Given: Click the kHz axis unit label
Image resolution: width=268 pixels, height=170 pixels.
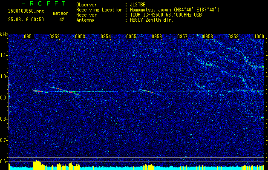Looking at the screenshot, I should point(4,34).
